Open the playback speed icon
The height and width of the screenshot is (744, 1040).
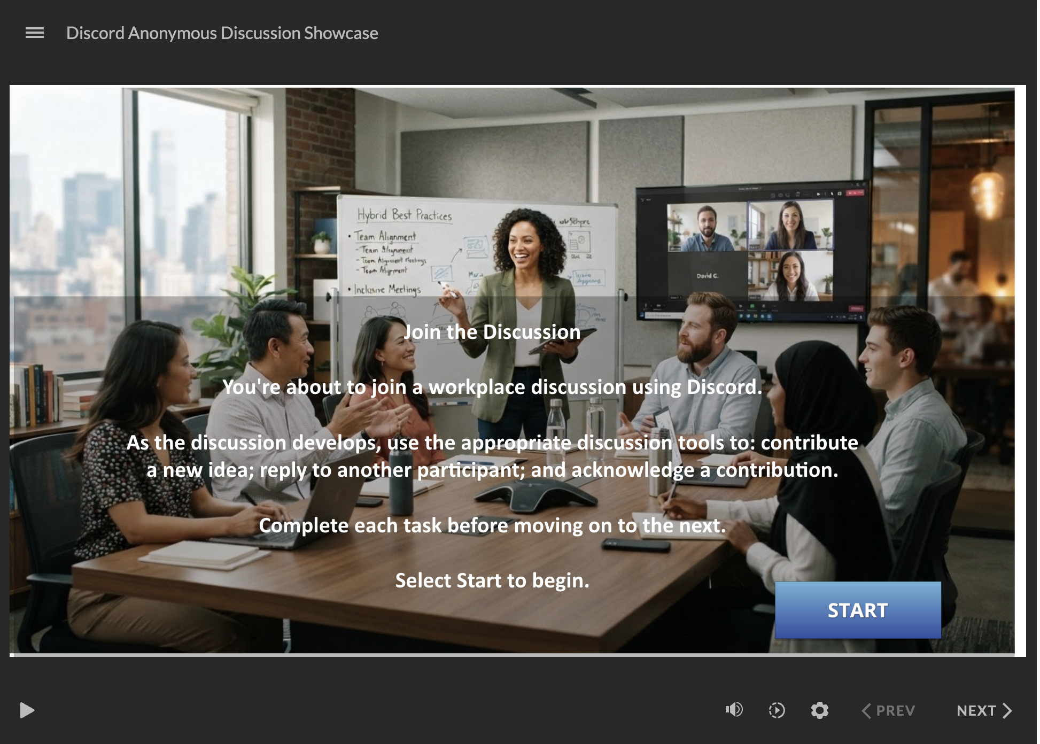click(x=777, y=710)
